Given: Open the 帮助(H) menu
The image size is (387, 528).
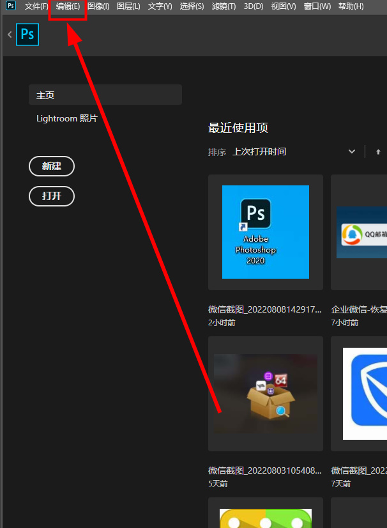Looking at the screenshot, I should [351, 6].
